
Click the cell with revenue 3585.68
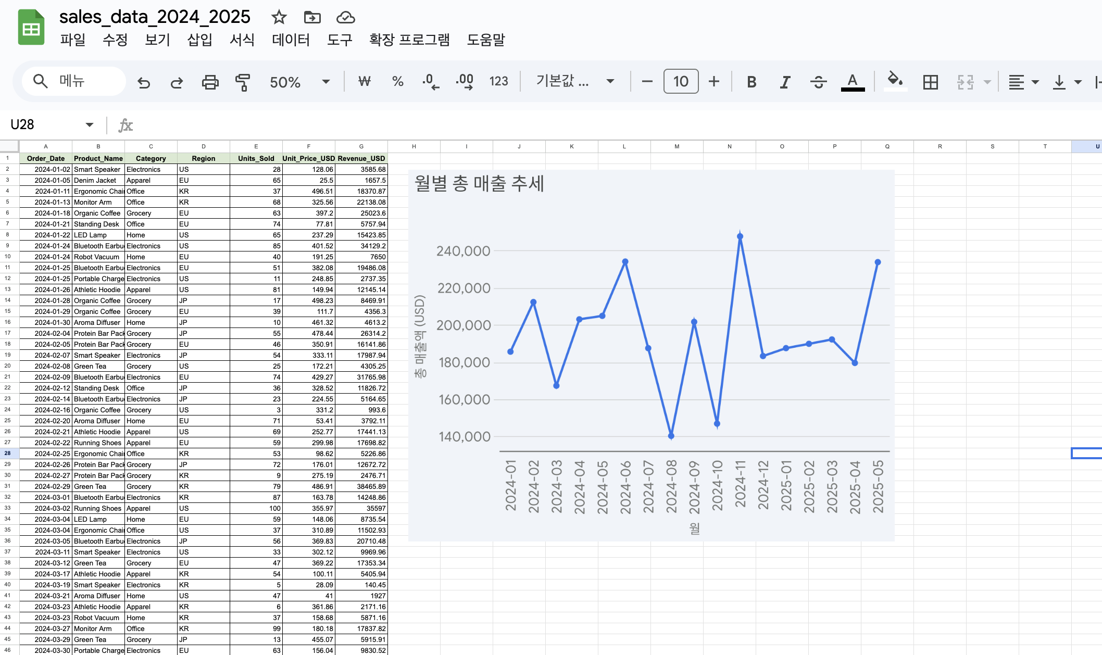361,169
